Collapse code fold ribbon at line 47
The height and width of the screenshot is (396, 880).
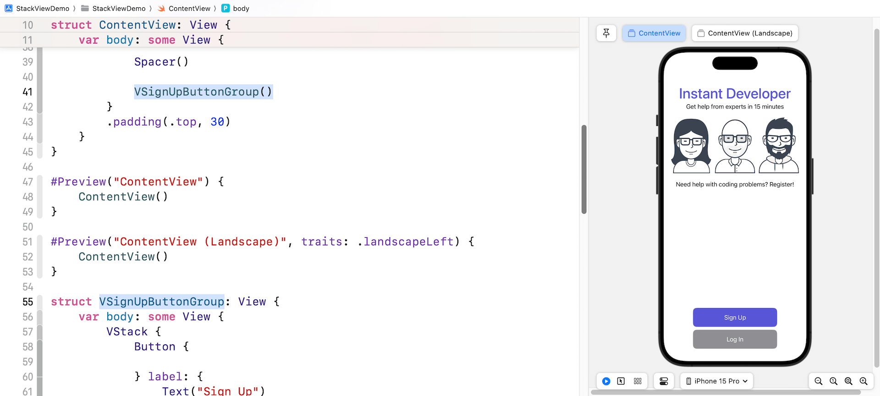click(x=40, y=196)
